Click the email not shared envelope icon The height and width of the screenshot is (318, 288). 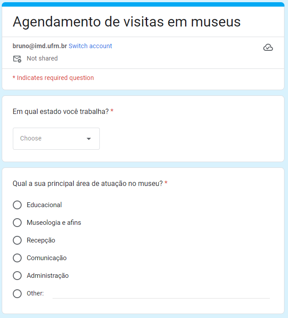point(17,59)
